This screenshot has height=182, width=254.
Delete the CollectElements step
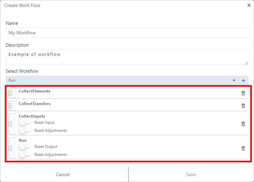(243, 93)
